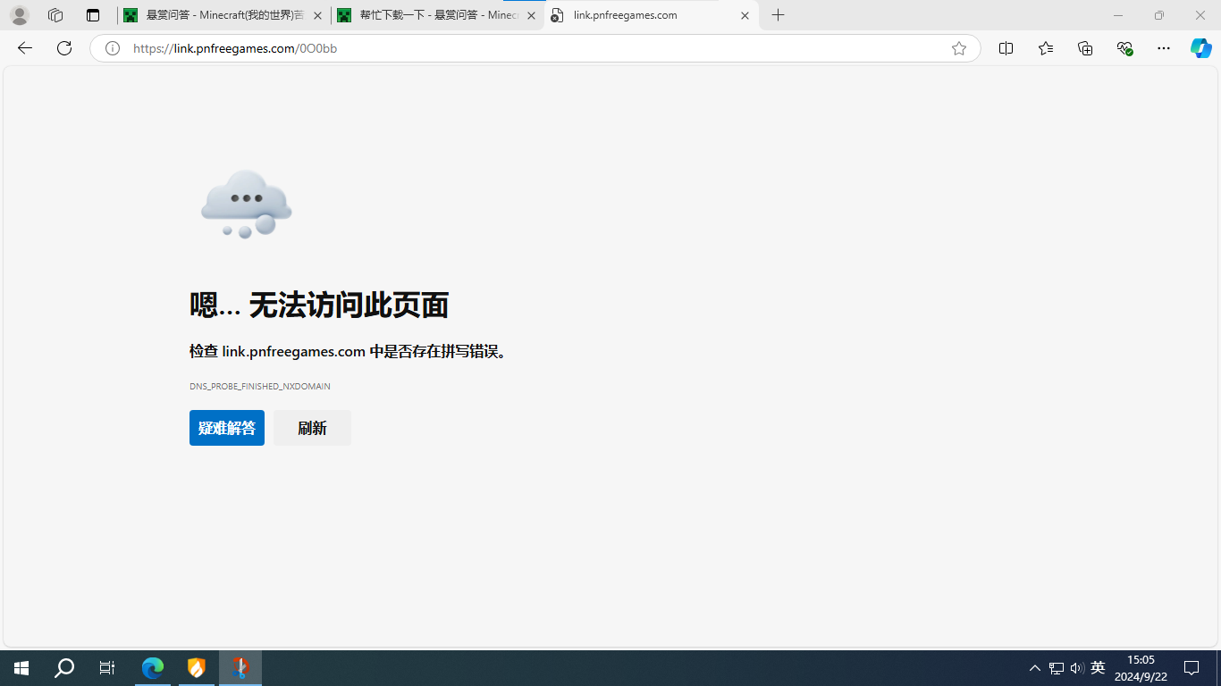This screenshot has width=1221, height=686.
Task: Close the 悬赏问答 - Minecraft tab
Action: click(x=317, y=15)
